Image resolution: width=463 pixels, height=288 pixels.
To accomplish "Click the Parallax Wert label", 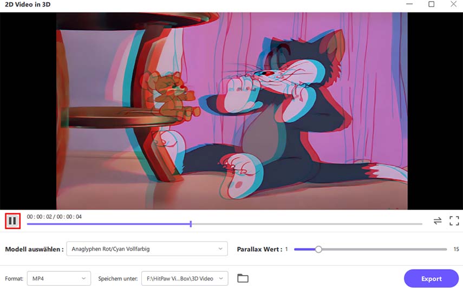I will click(259, 250).
